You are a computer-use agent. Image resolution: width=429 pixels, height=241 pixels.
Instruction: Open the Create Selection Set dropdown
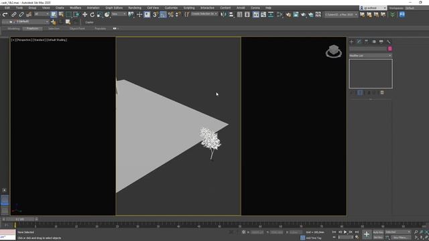point(204,13)
